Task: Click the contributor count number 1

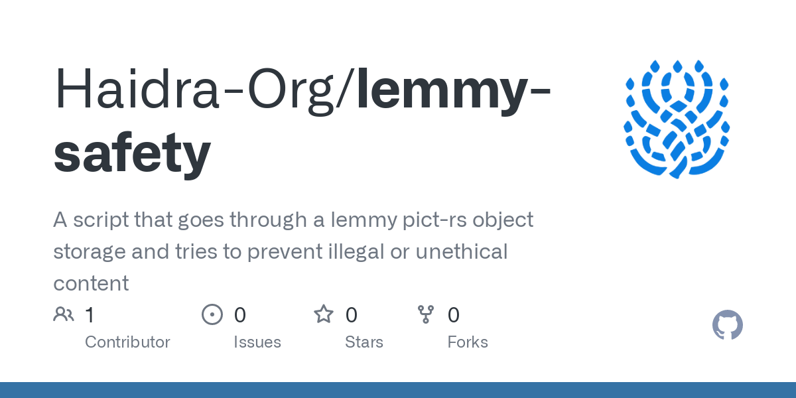Action: pyautogui.click(x=90, y=315)
